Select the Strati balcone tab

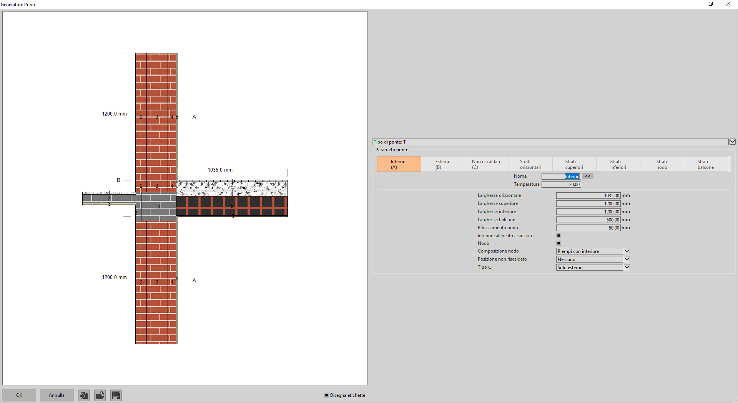[x=705, y=164]
